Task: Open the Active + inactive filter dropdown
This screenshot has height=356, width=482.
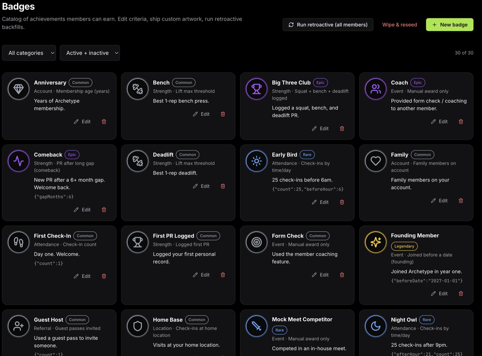Action: point(90,53)
